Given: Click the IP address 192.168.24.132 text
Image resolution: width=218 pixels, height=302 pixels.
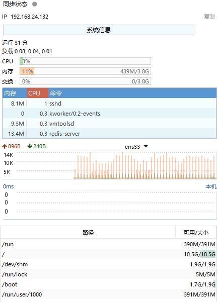Looking at the screenshot, I should point(30,17).
